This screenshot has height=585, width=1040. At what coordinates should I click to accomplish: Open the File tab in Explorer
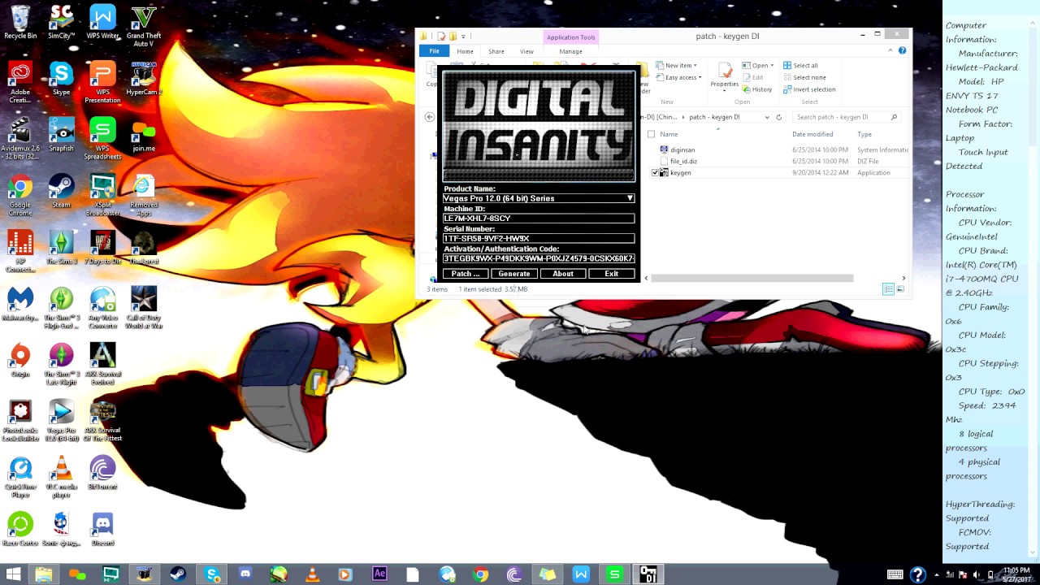[435, 51]
